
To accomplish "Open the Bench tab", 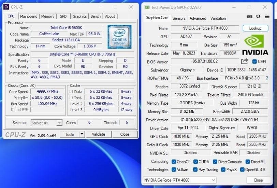I will (96, 16).
